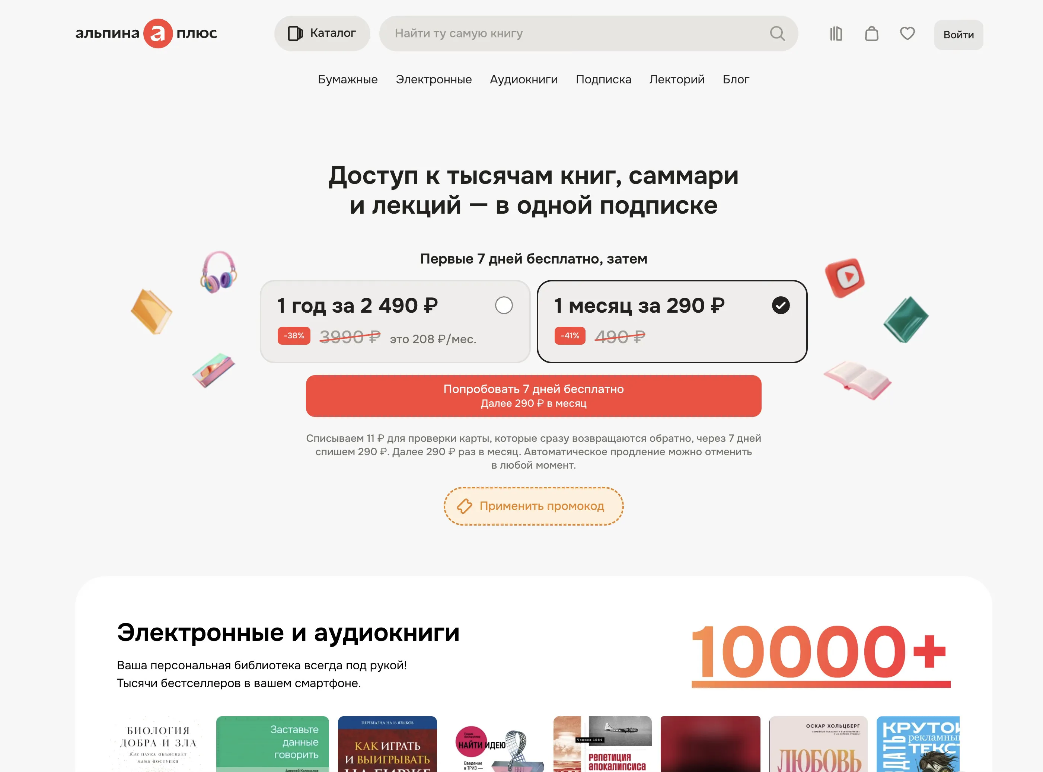Image resolution: width=1043 pixels, height=772 pixels.
Task: Click the magnifier search icon
Action: [777, 34]
